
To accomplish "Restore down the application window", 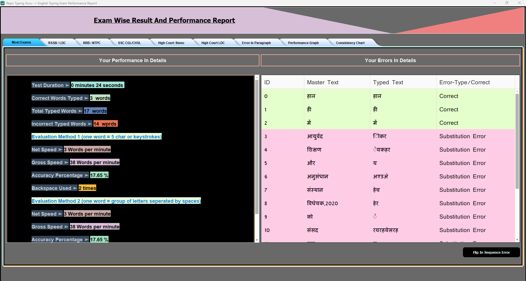I will pyautogui.click(x=507, y=3).
